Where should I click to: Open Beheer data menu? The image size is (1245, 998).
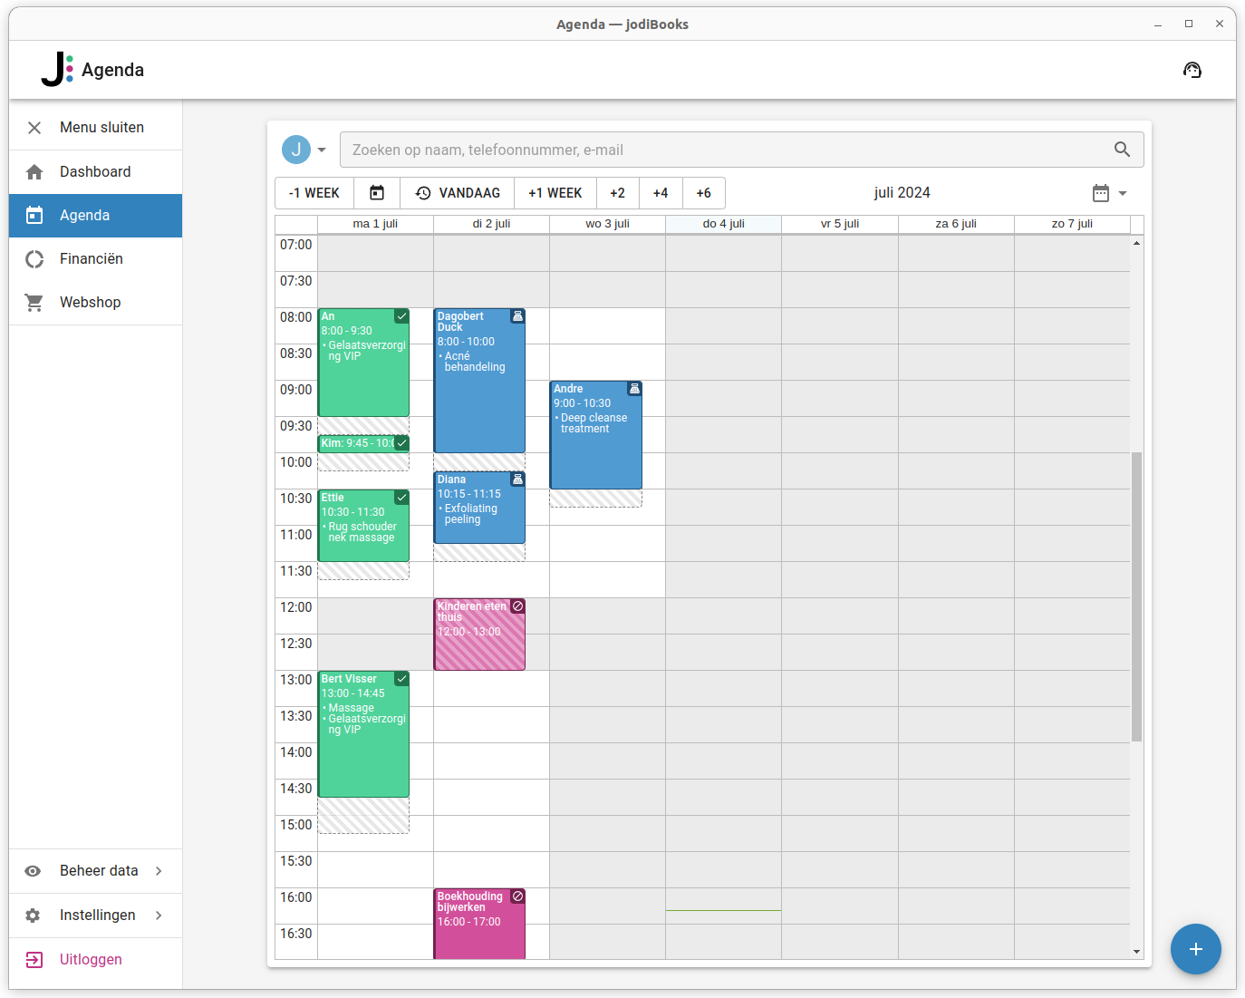[95, 871]
